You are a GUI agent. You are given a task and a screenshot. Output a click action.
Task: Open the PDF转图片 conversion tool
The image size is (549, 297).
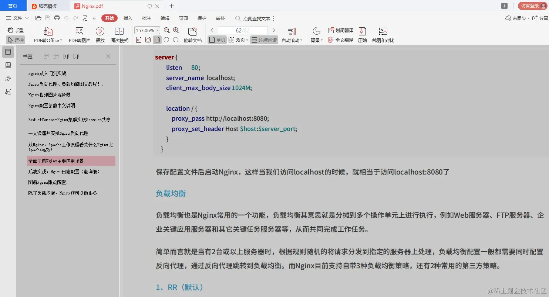pos(78,34)
